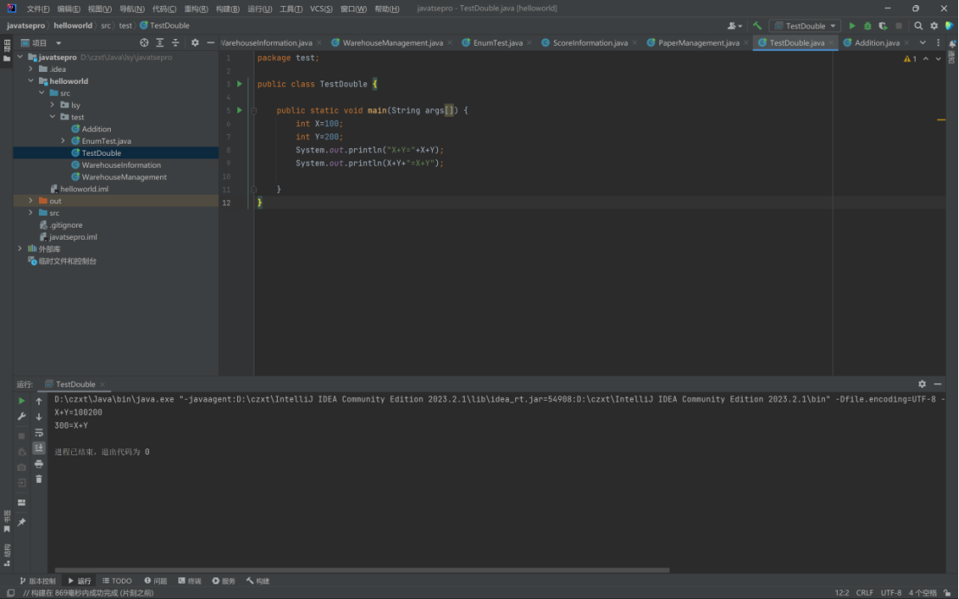Collapse the helloworld module node

point(31,81)
